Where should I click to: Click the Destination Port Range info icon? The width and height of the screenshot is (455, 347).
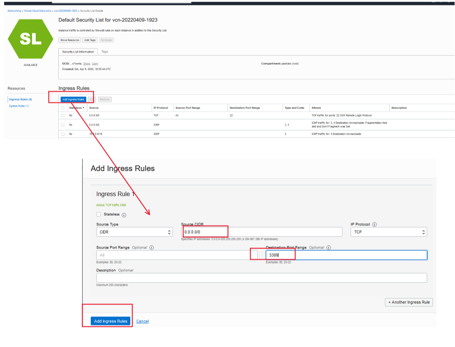329,248
